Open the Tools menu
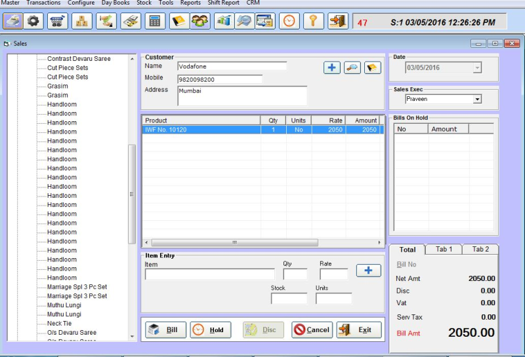Image resolution: width=525 pixels, height=357 pixels. point(166,3)
